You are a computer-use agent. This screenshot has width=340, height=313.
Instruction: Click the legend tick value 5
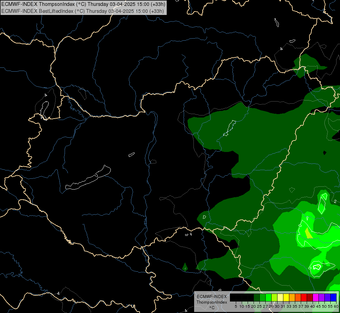[x=236, y=306]
